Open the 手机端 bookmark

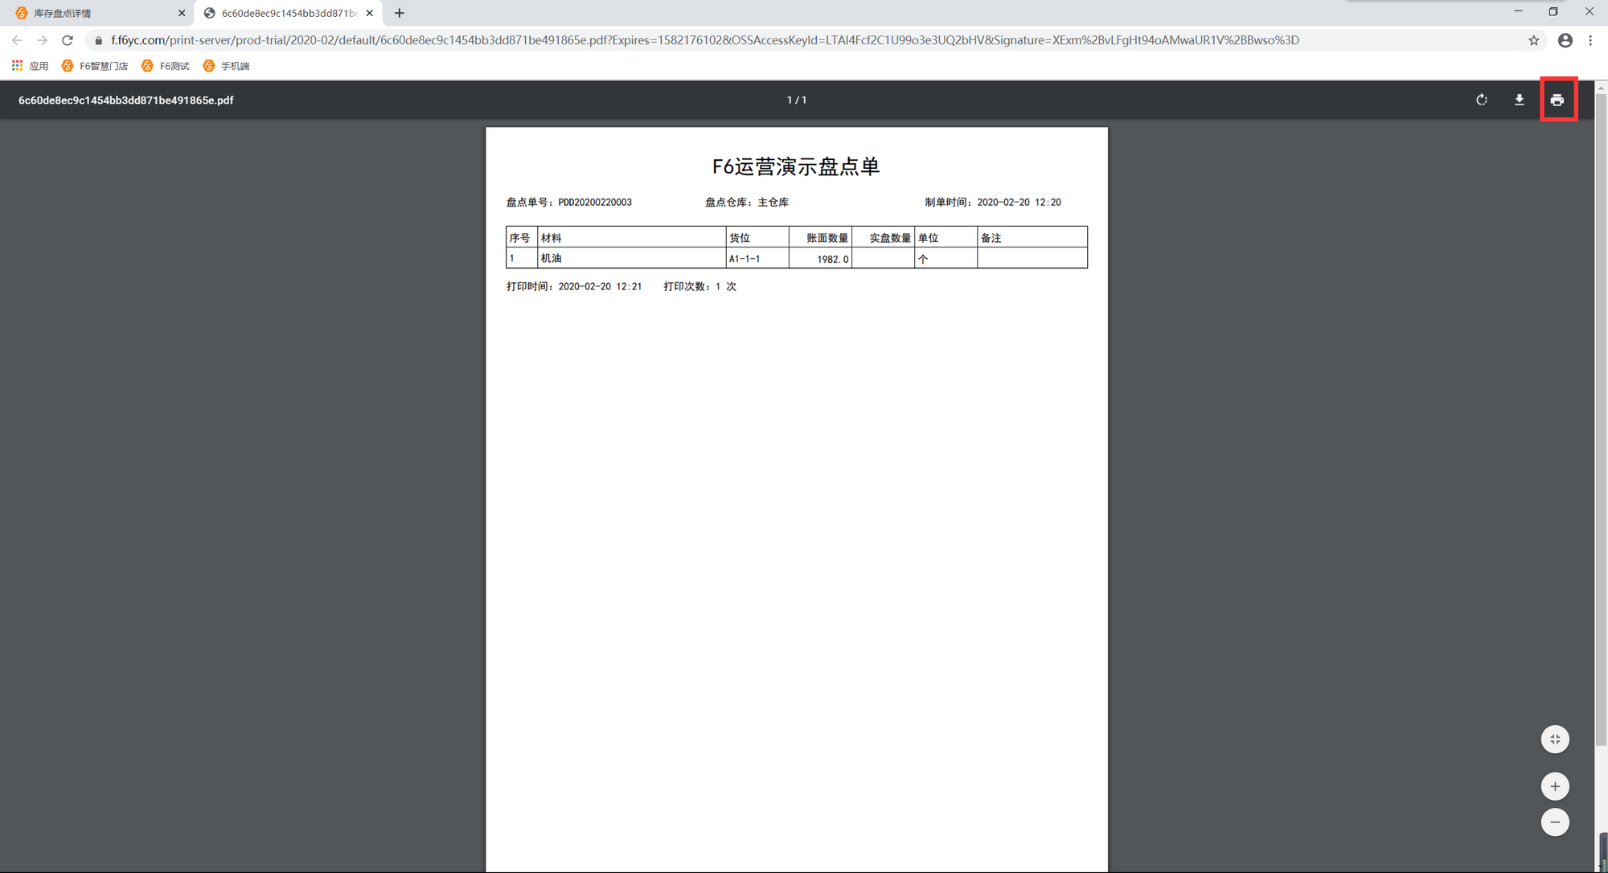226,66
